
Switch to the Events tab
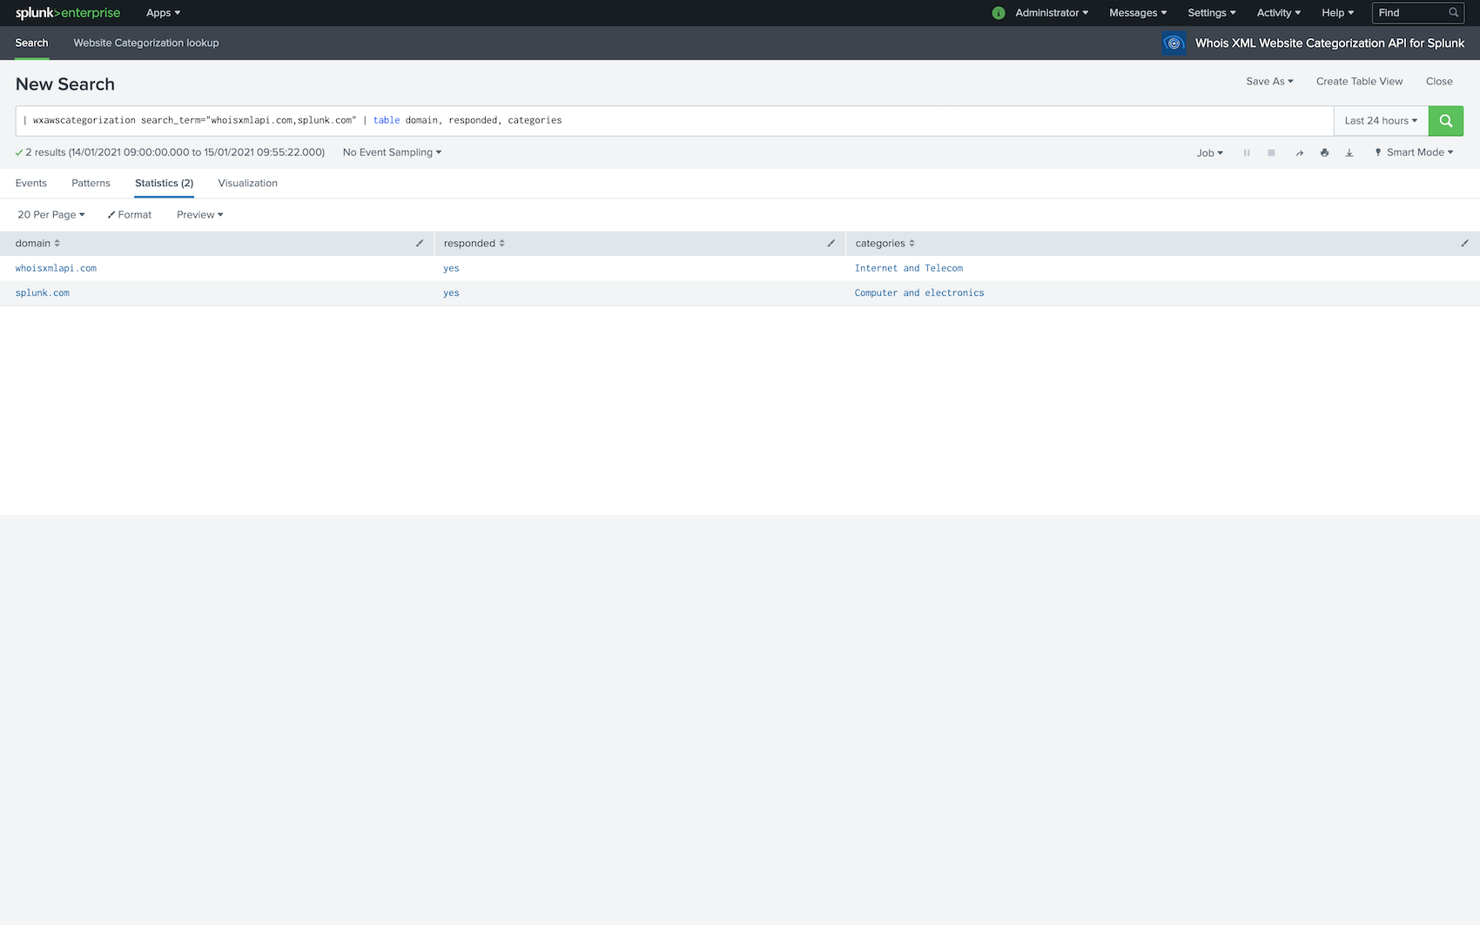tap(31, 184)
